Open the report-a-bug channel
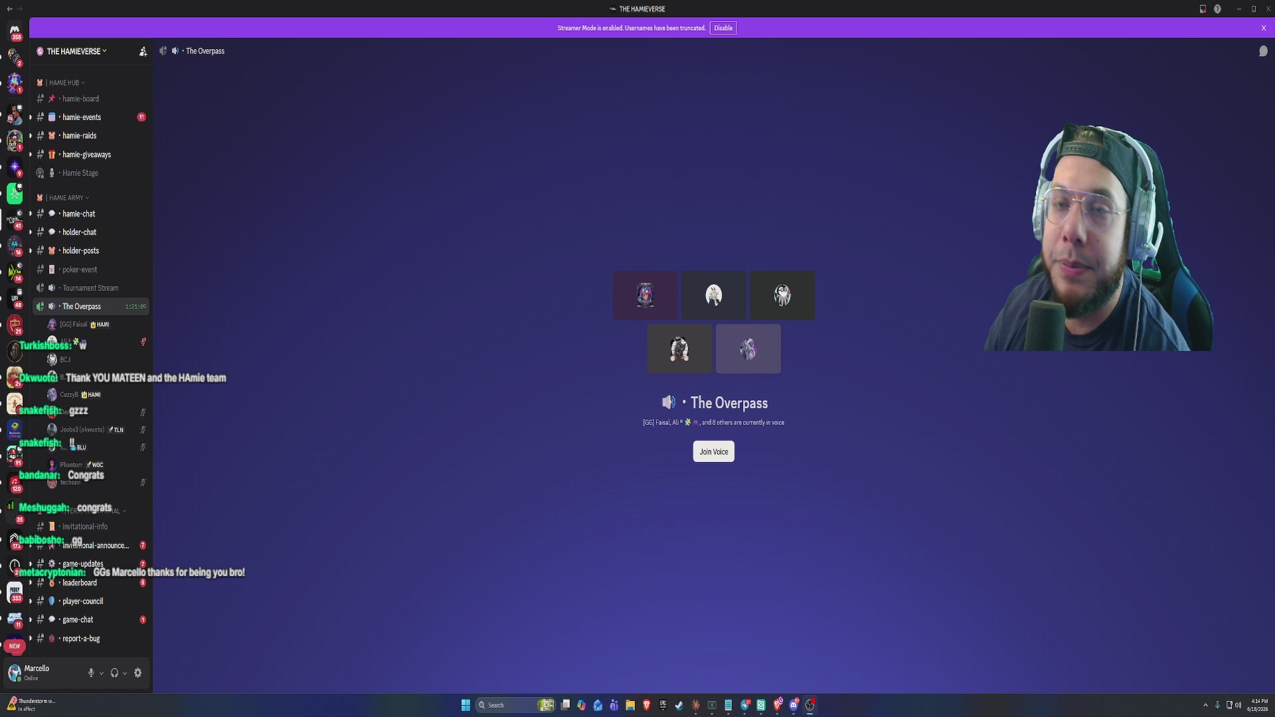 (x=91, y=639)
